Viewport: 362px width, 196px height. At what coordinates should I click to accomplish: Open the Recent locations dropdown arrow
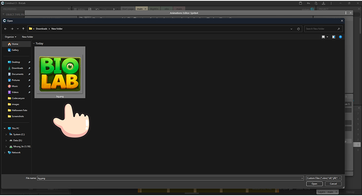[x=18, y=29]
